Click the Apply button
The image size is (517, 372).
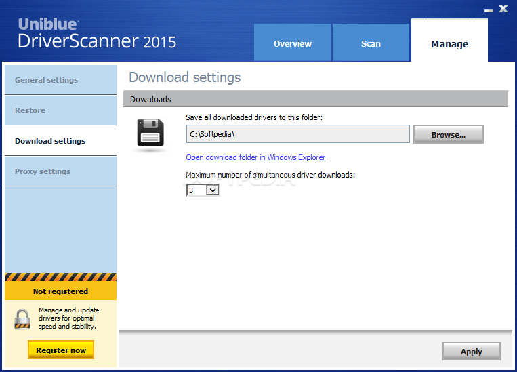tap(472, 351)
